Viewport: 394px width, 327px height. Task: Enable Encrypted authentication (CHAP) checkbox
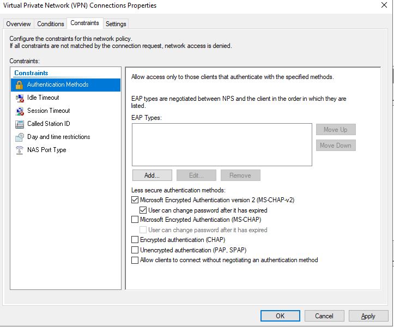click(x=135, y=240)
